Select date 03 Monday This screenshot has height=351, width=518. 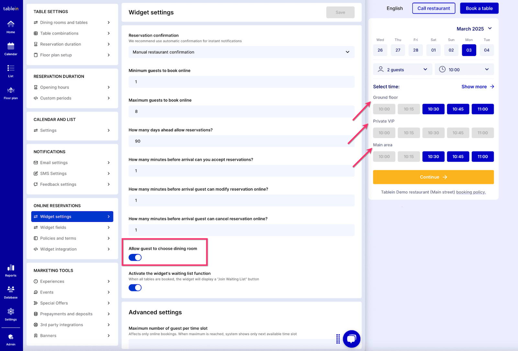tap(469, 50)
